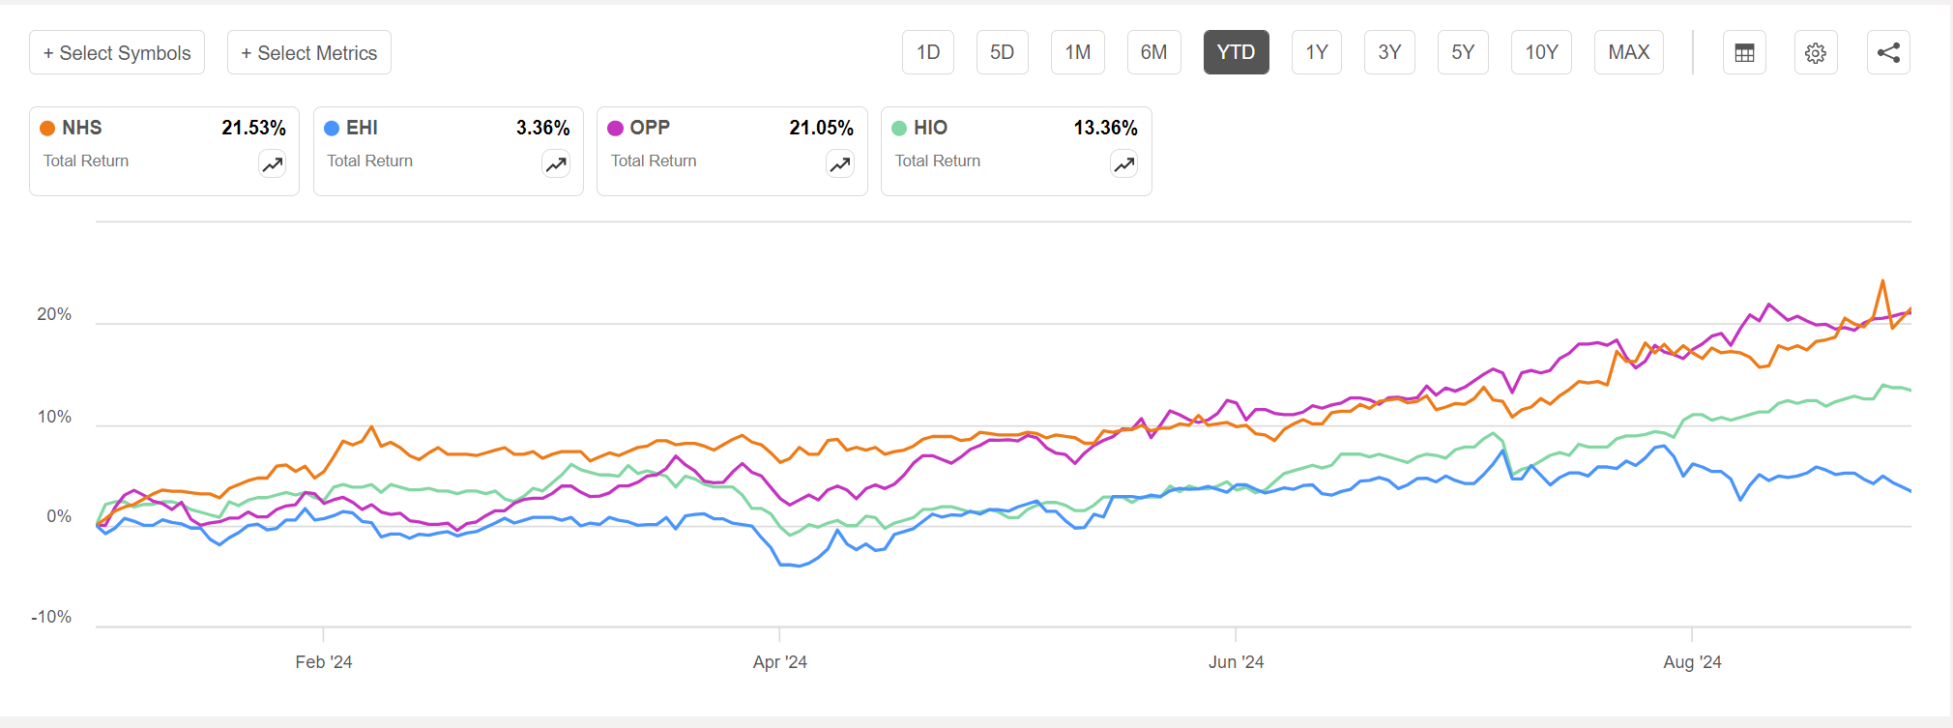
Task: Switch to 6M time range
Action: pos(1153,52)
